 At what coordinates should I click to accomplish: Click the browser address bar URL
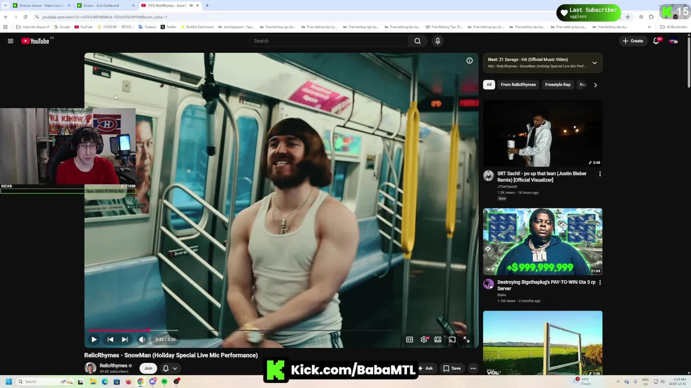coord(105,17)
